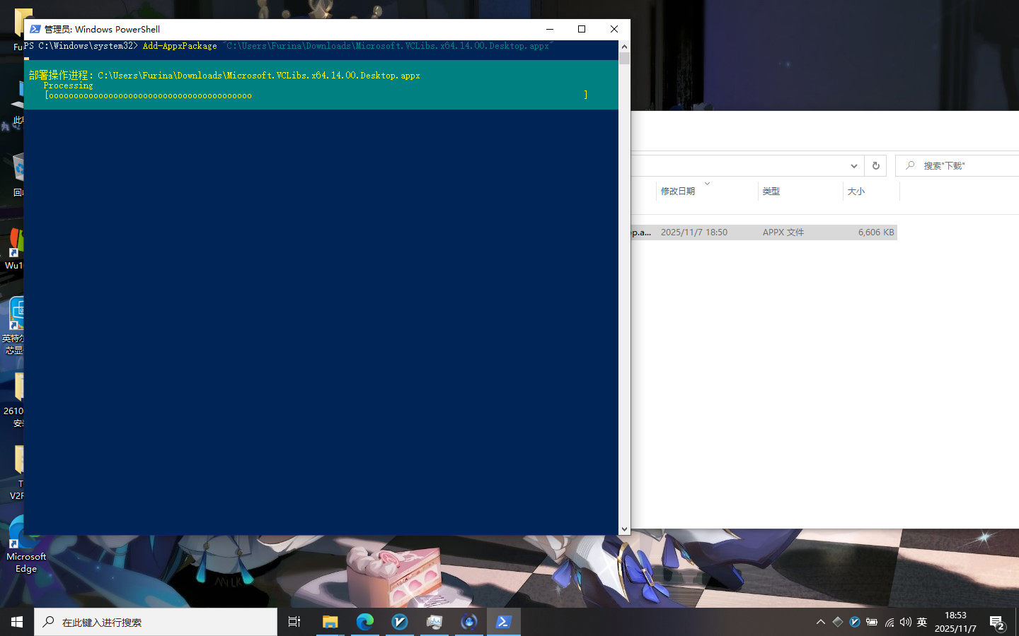The height and width of the screenshot is (636, 1019).
Task: Sort files by 类型 column header
Action: [x=771, y=192]
